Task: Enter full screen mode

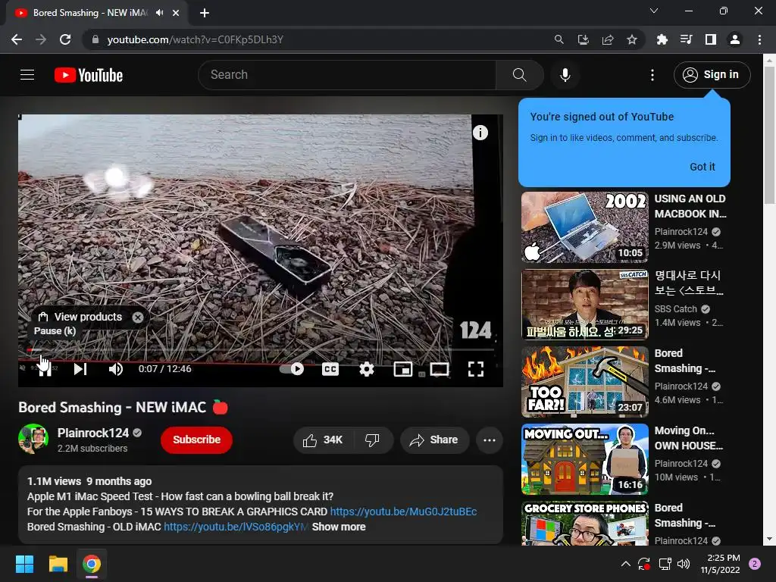Action: click(476, 369)
